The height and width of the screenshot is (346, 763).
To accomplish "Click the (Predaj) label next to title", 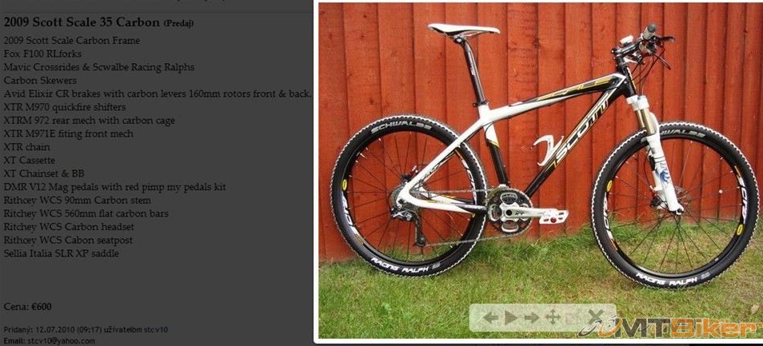I will (x=178, y=23).
